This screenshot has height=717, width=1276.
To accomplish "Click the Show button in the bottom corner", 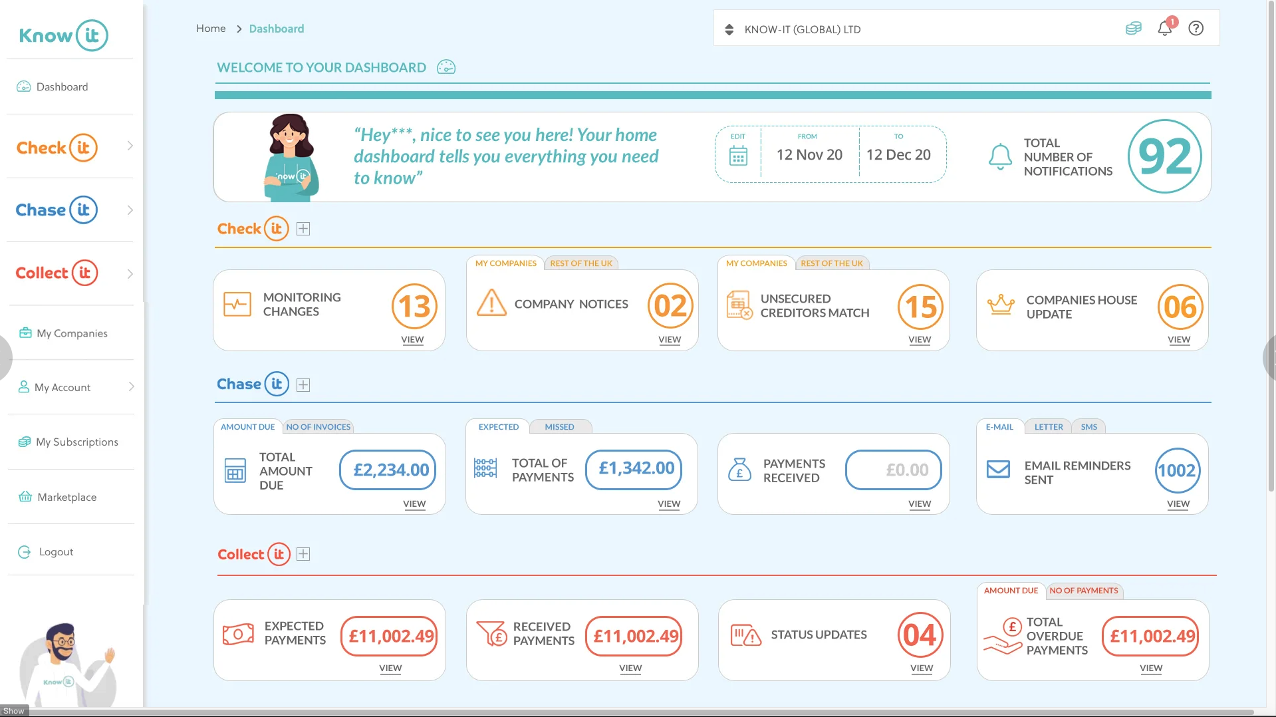I will point(14,711).
